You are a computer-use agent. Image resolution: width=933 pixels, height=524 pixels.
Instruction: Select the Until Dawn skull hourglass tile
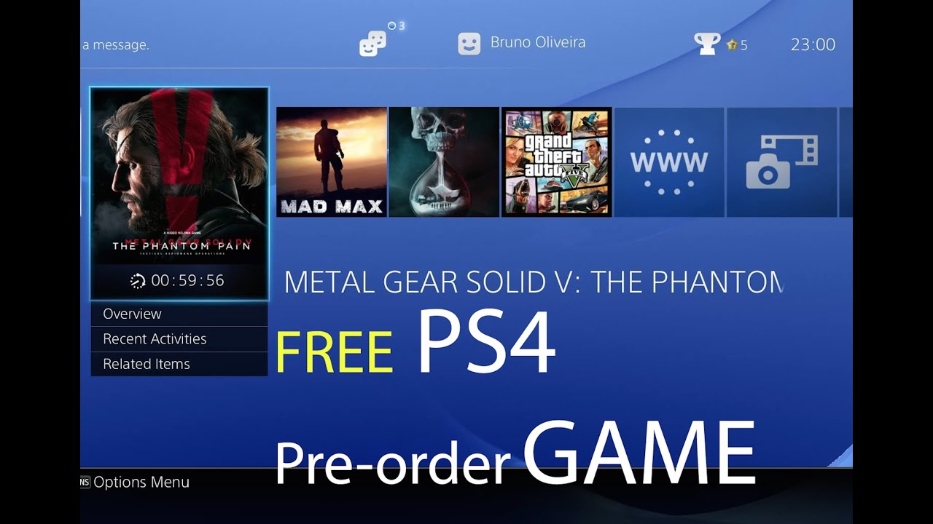pyautogui.click(x=444, y=162)
